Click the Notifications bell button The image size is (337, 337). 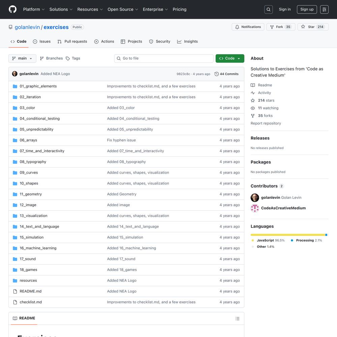pos(248,27)
